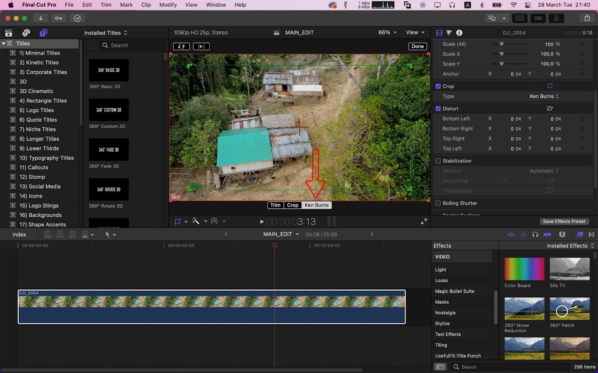
Task: Open the viewer View dropdown
Action: point(415,32)
